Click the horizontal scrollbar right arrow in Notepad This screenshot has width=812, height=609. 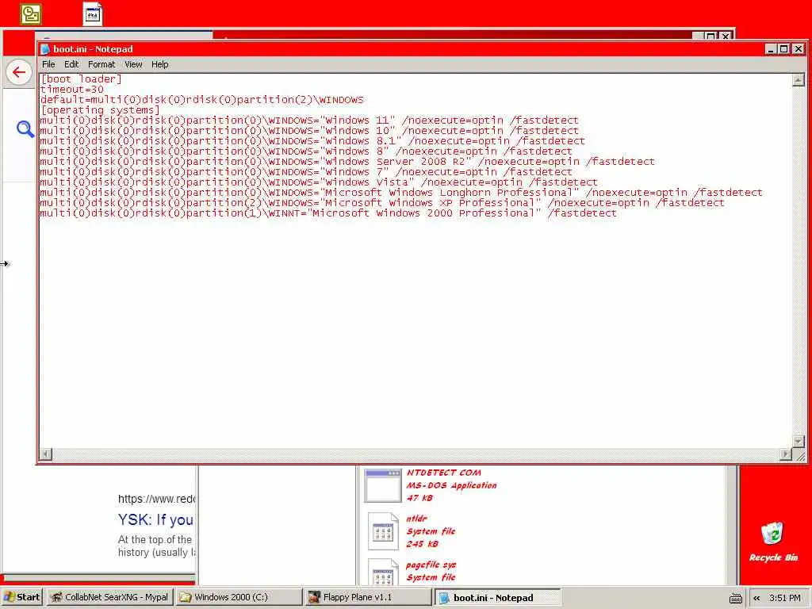[x=786, y=454]
